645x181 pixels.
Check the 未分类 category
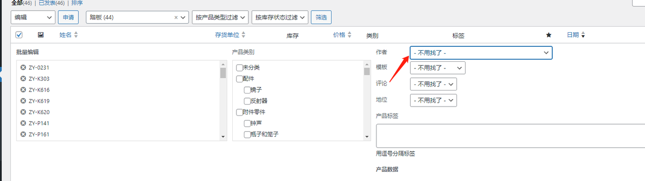point(239,67)
